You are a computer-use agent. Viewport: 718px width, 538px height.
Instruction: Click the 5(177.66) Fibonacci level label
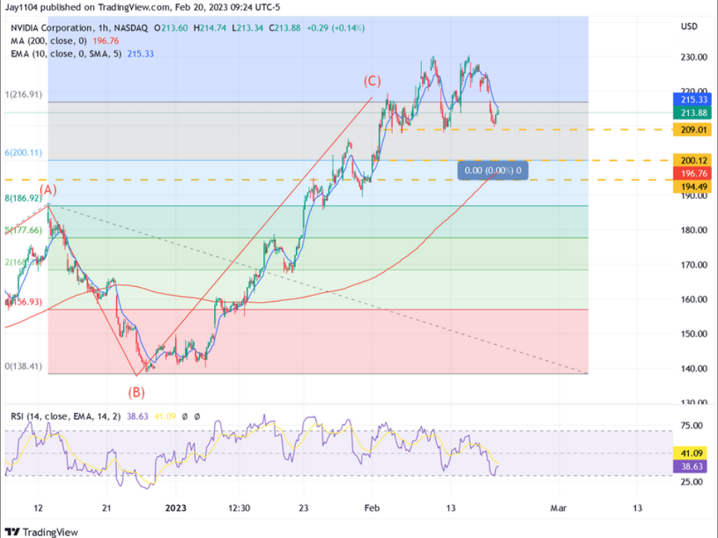(x=23, y=230)
